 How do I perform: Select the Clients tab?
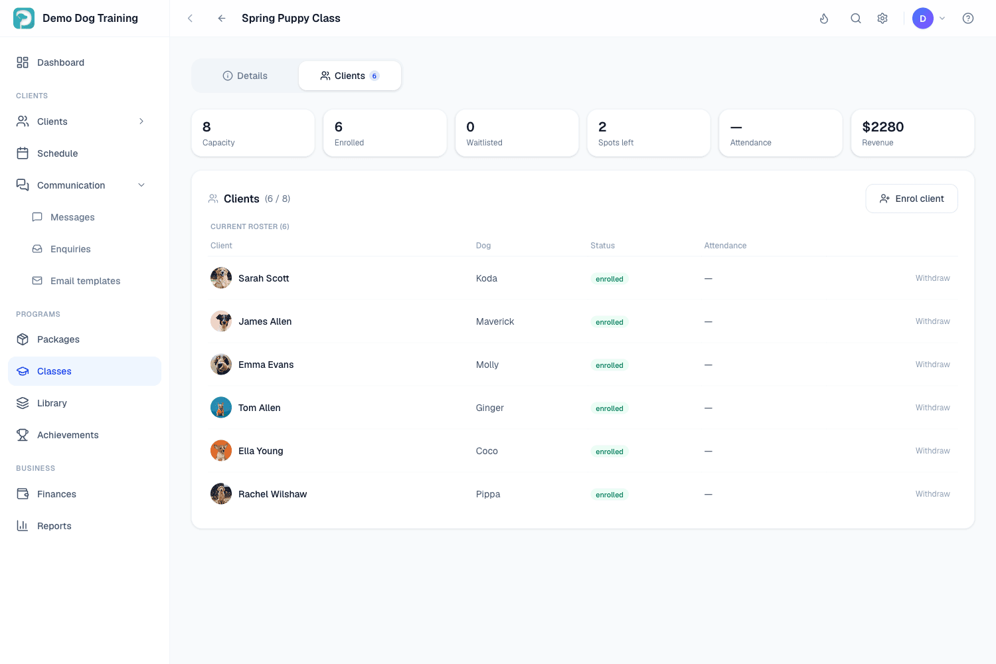[350, 76]
